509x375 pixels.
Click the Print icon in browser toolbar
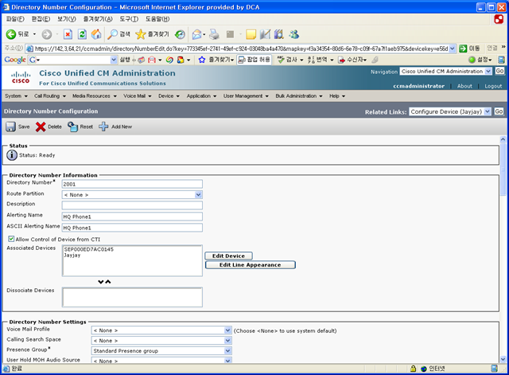click(214, 34)
